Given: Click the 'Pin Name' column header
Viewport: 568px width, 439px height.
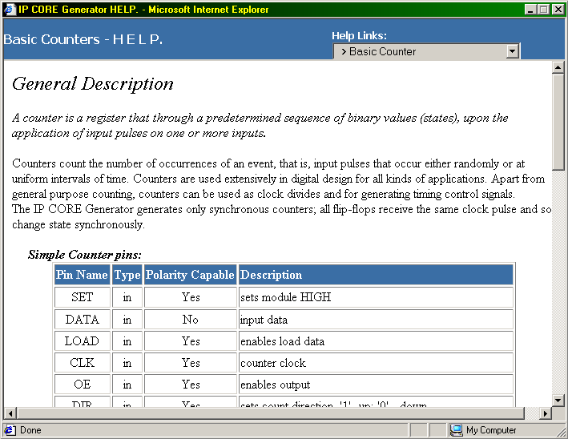Looking at the screenshot, I should [83, 275].
